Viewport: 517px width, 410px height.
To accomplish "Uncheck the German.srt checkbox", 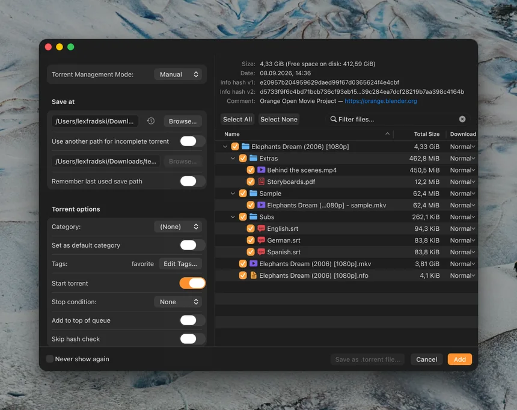I will coord(251,240).
